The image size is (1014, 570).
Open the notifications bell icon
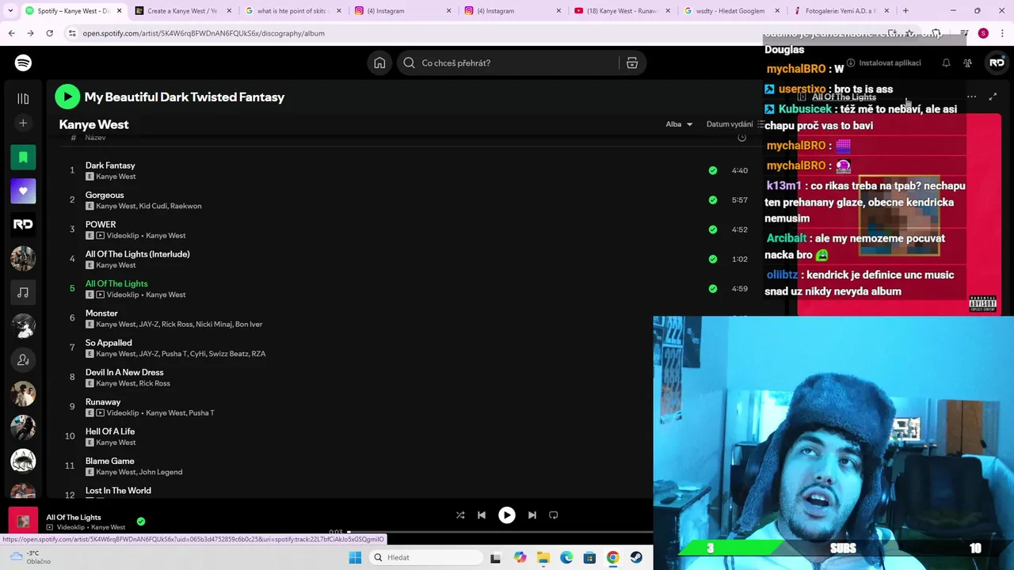[x=946, y=63]
